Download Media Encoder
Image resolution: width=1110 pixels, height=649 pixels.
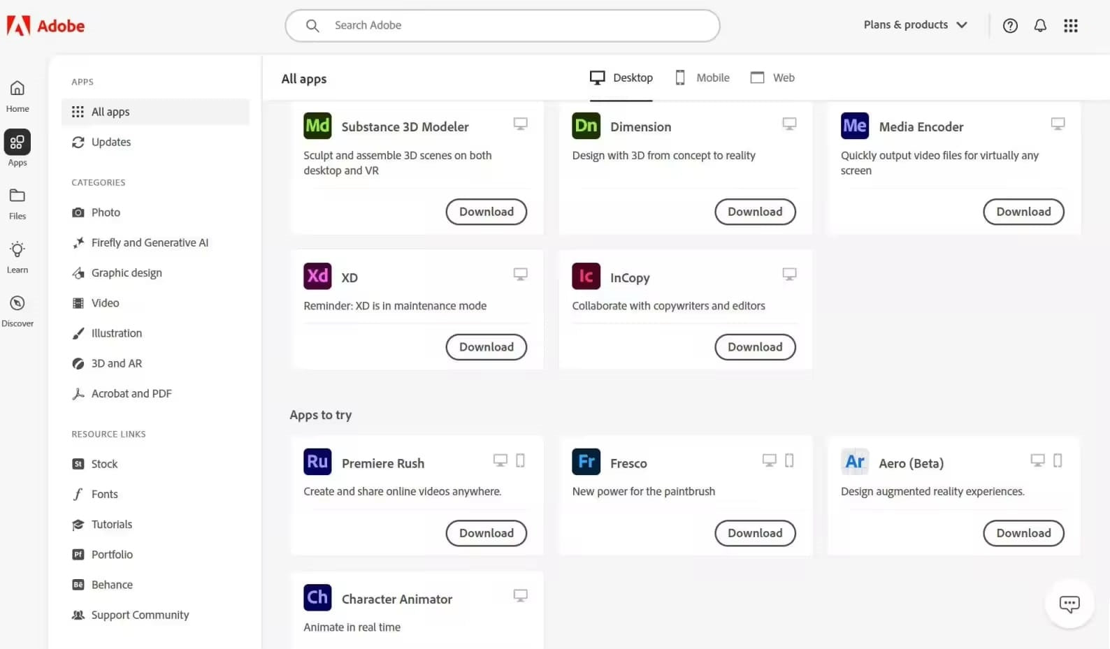[1023, 212]
